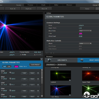
Task: Click the Scale value 100.0%
Action: (x=81, y=25)
